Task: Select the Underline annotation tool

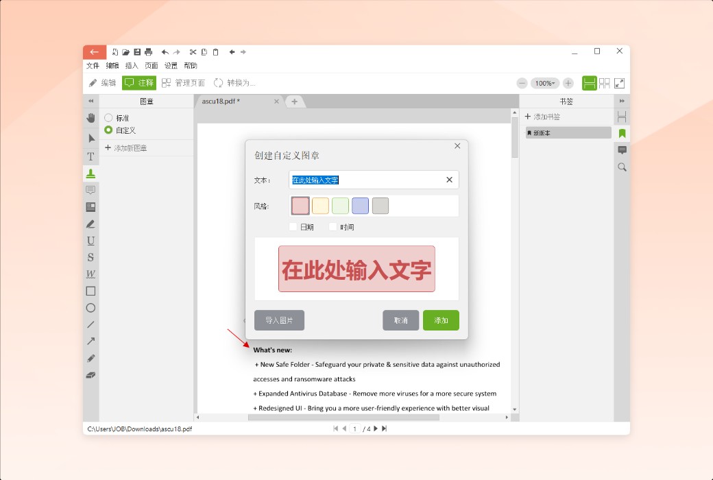Action: (90, 240)
